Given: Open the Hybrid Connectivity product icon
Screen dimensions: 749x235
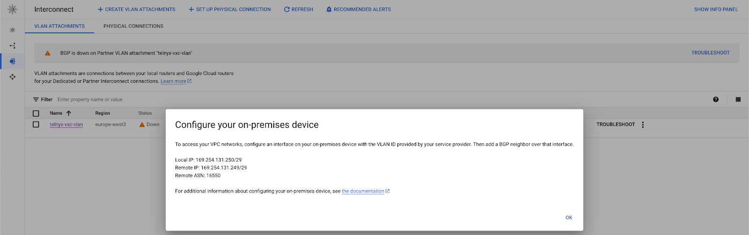Looking at the screenshot, I should click(12, 9).
